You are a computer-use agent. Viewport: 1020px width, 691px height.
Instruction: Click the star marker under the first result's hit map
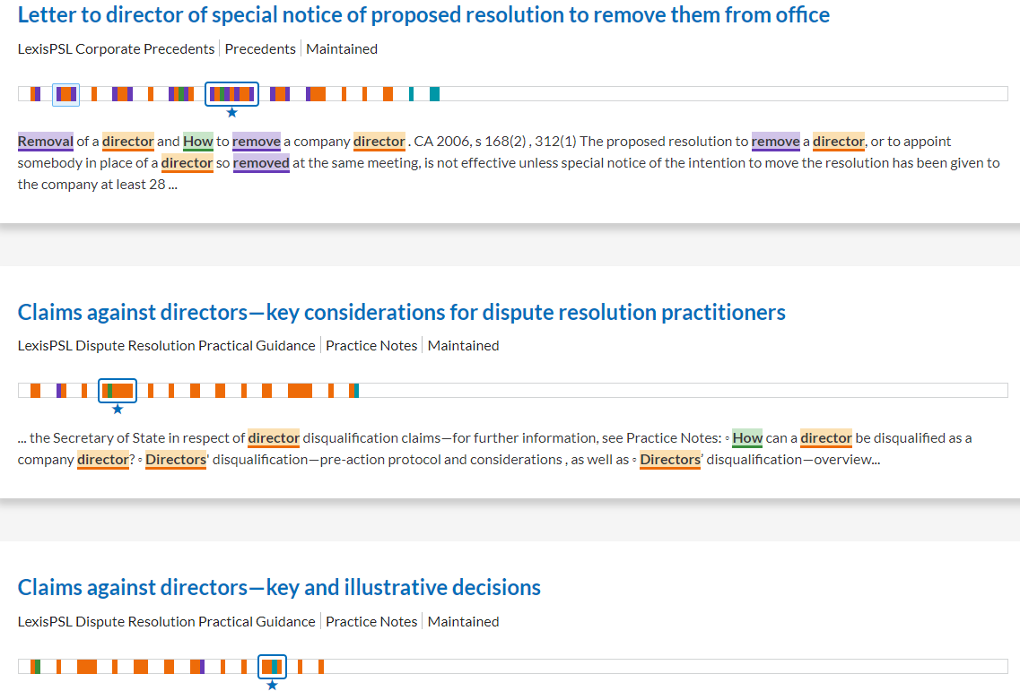point(231,113)
